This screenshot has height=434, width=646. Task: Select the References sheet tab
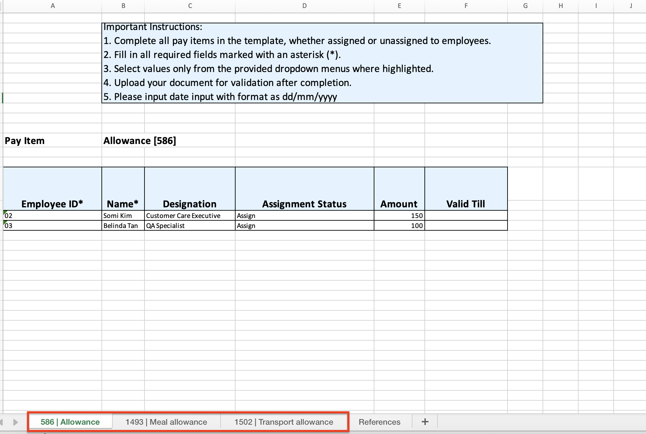(379, 422)
